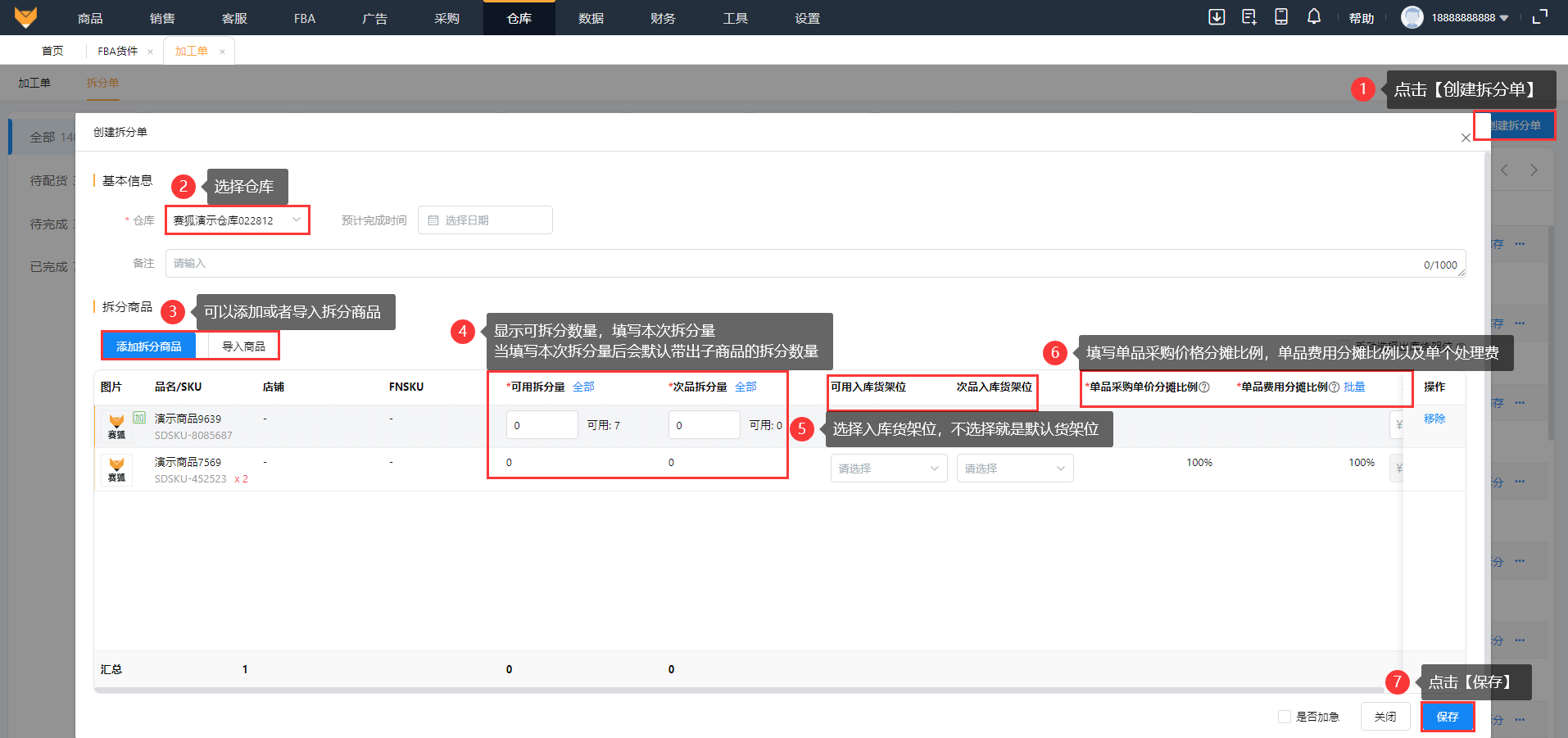
Task: Click 全部 link next to 次品拆分量
Action: pyautogui.click(x=745, y=387)
